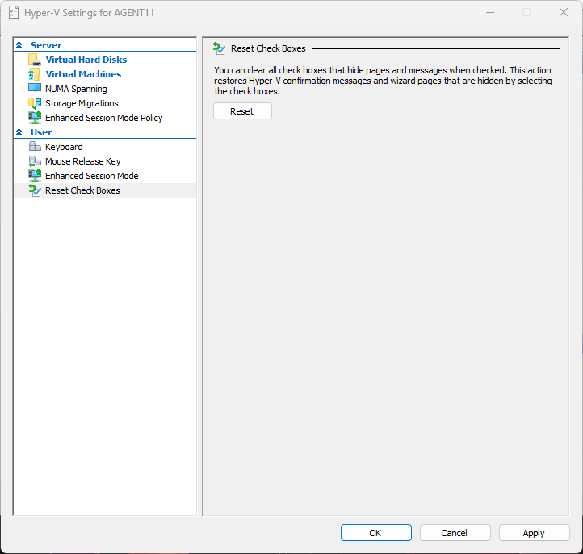Select the Server section header
The image size is (583, 554).
tap(46, 45)
